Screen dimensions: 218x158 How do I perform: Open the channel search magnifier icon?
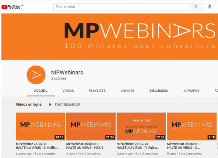pos(217,91)
